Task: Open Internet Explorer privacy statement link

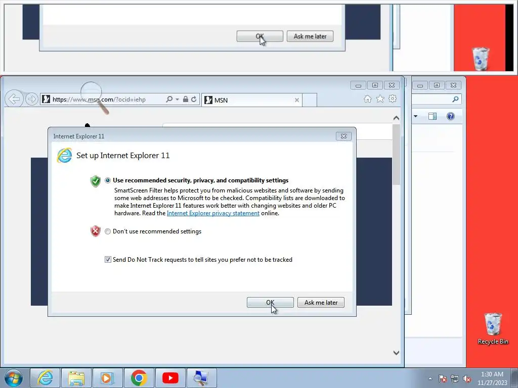Action: tap(213, 213)
